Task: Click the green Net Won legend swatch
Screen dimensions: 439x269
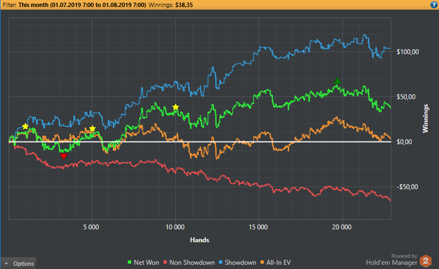Action: click(x=129, y=262)
